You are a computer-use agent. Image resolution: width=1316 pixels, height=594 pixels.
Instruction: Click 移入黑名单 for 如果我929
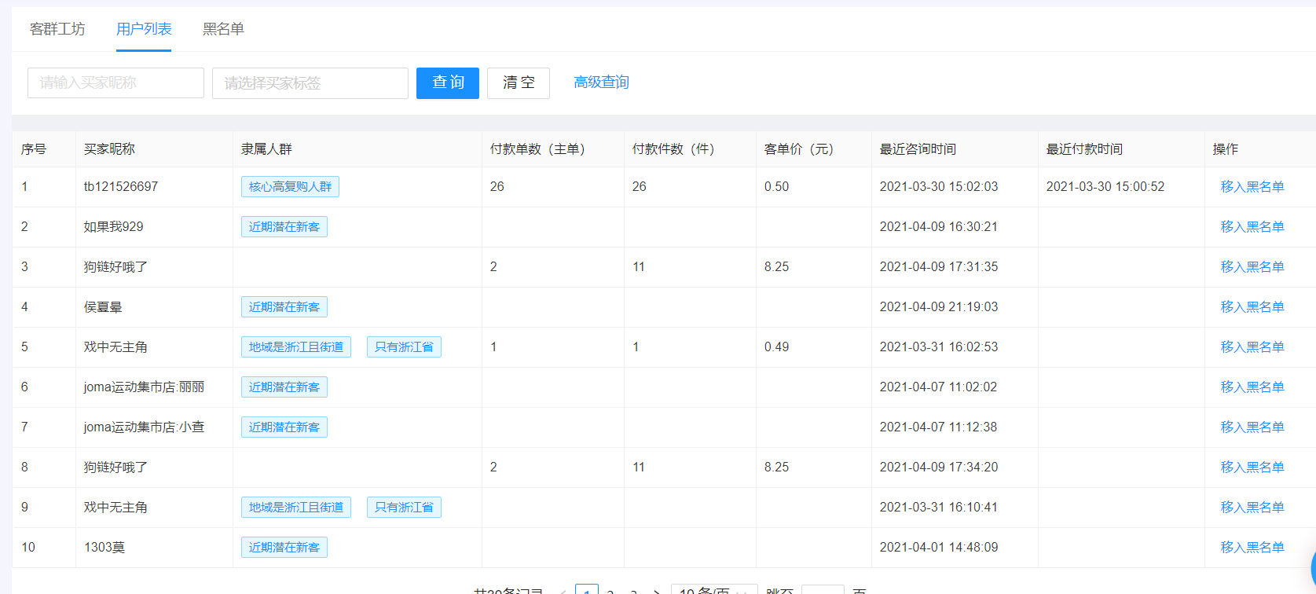pos(1252,227)
